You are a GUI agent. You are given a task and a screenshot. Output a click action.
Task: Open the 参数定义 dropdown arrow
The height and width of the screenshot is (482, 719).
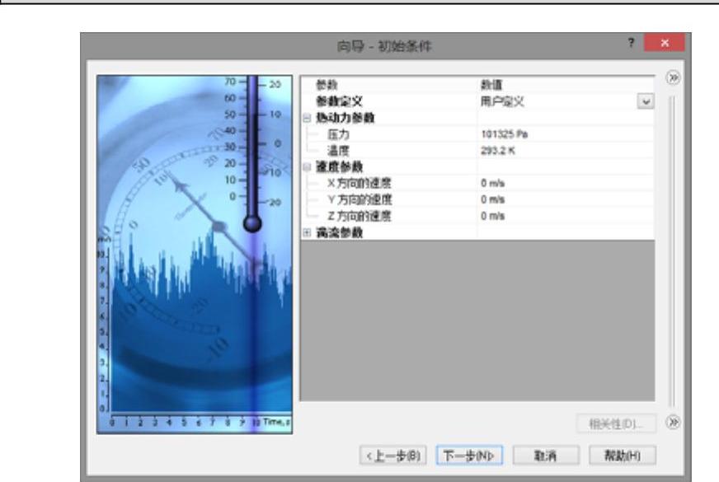[646, 101]
